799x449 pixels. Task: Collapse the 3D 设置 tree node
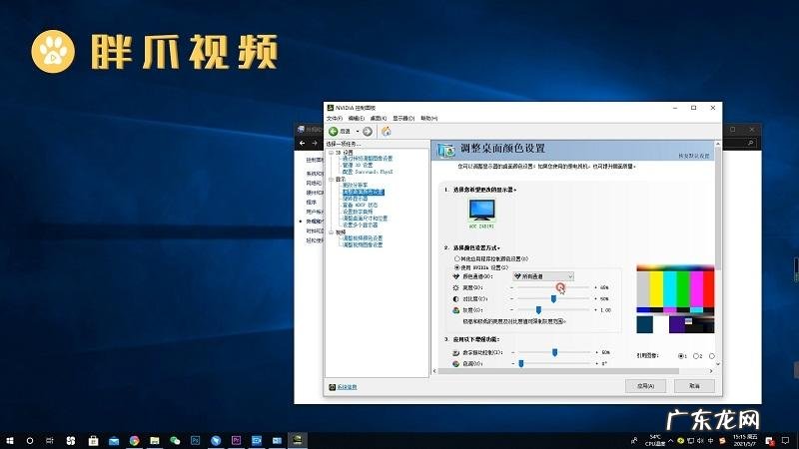(331, 153)
